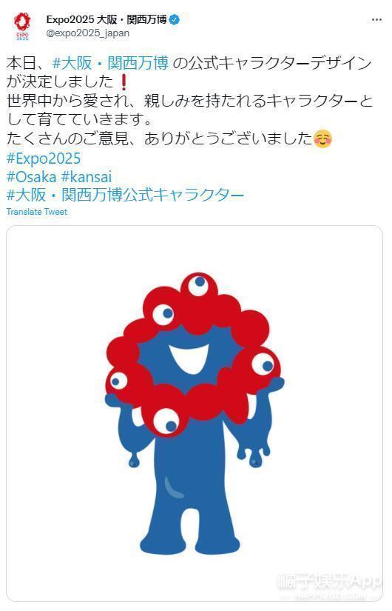392x611 pixels.
Task: Select the #kansai hashtag
Action: tap(87, 177)
